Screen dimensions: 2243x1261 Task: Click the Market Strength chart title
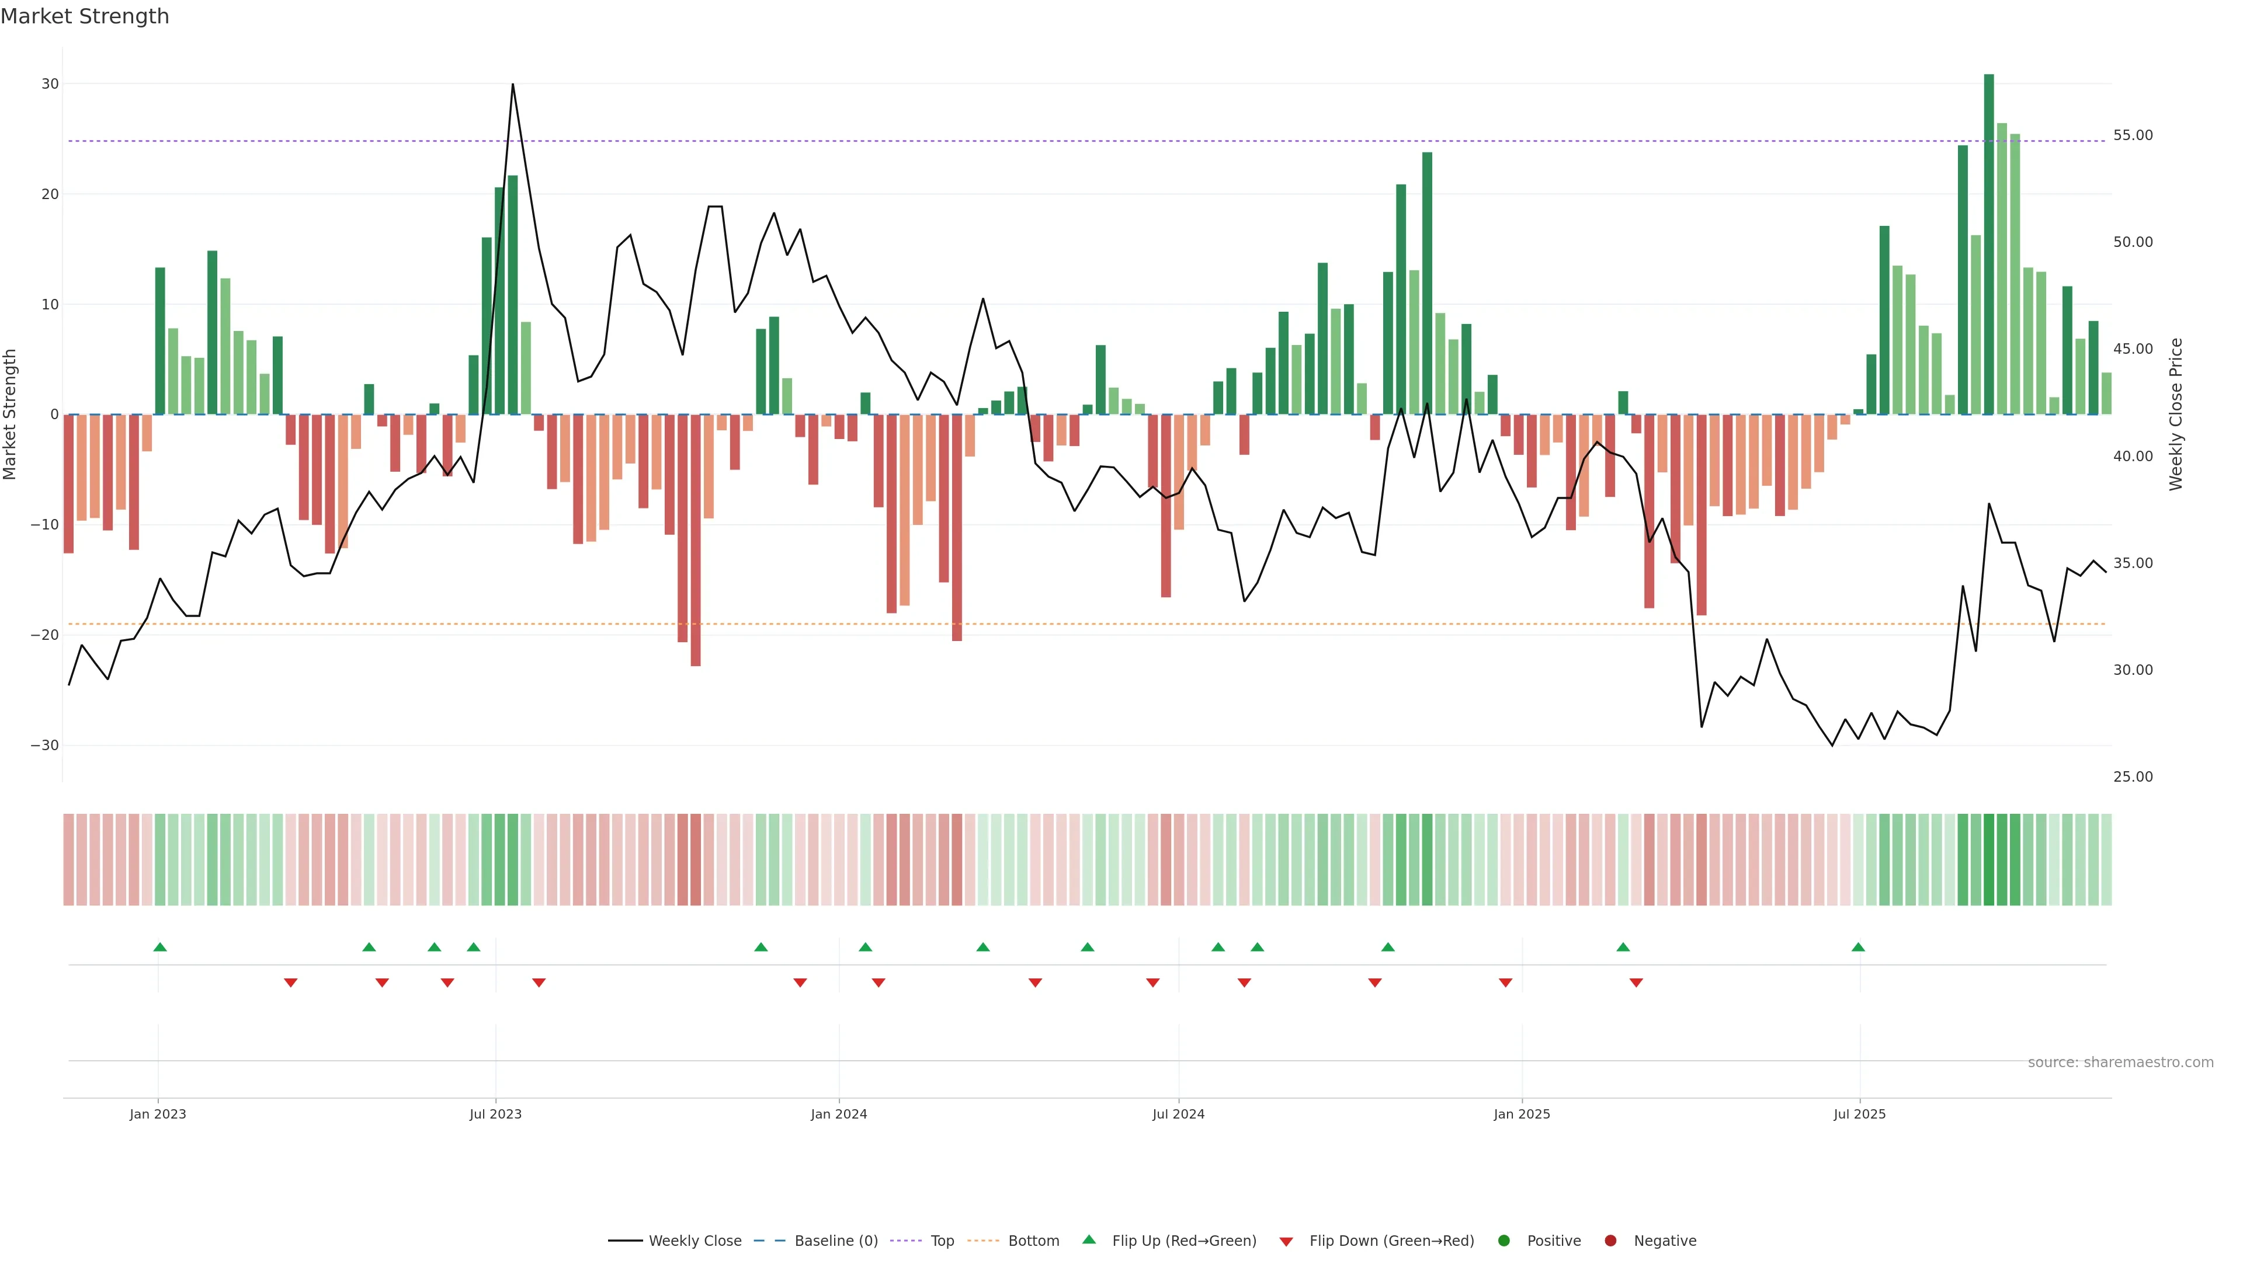coord(85,16)
